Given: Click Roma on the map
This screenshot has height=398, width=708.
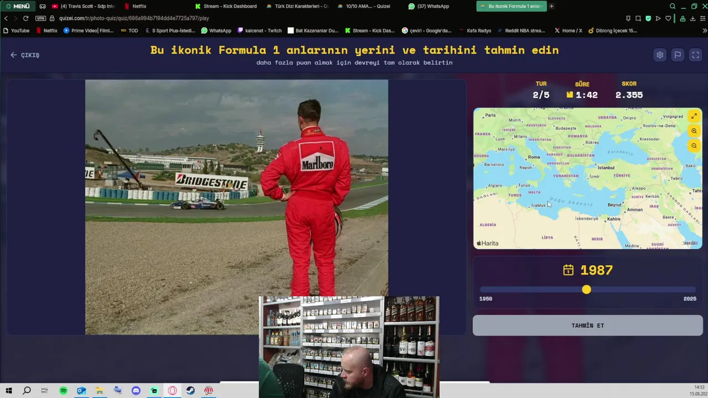Looking at the screenshot, I should pos(534,157).
